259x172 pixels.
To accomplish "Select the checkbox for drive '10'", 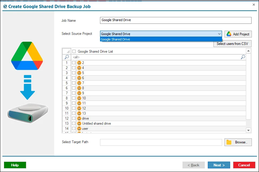I will coord(74,98).
